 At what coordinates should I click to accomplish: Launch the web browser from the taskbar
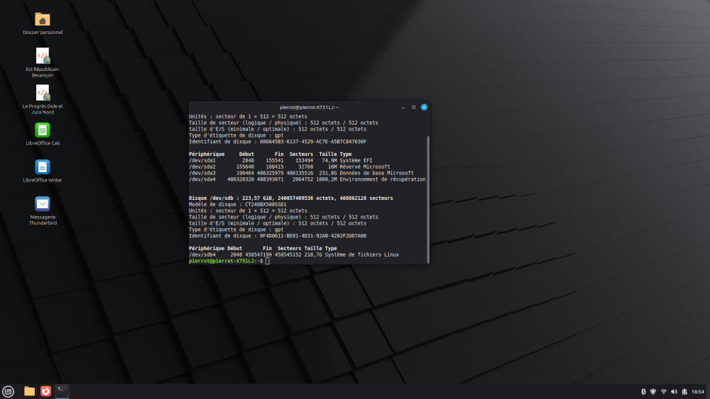[x=46, y=391]
